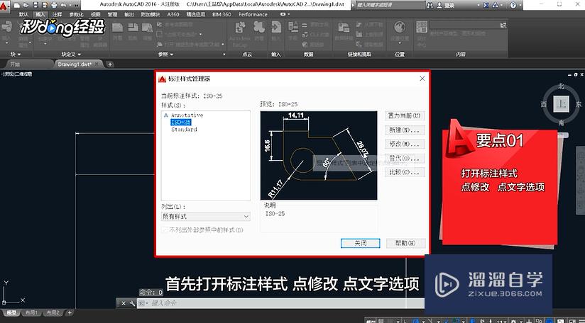
Task: Switch to the Drawing1.dwt* file tab
Action: 77,64
